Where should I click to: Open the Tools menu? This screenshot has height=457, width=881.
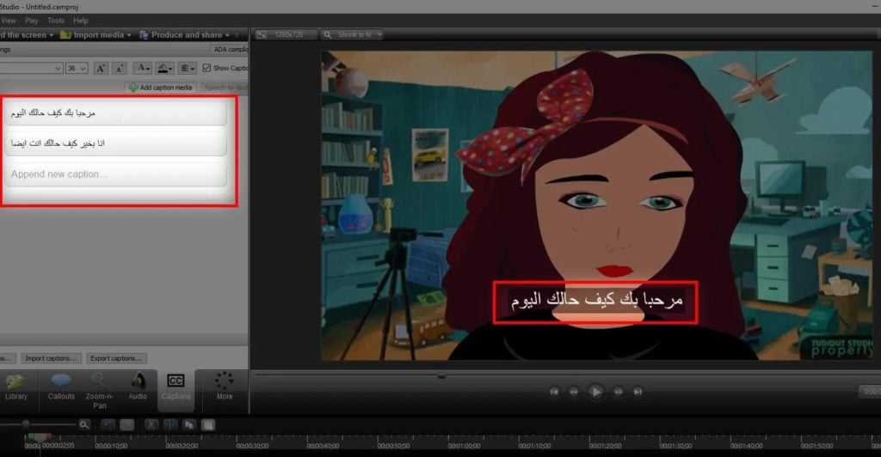pyautogui.click(x=56, y=21)
